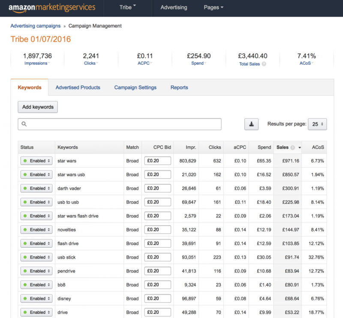
Task: Edit CPC bid for bb8 keyword
Action: coord(157,285)
